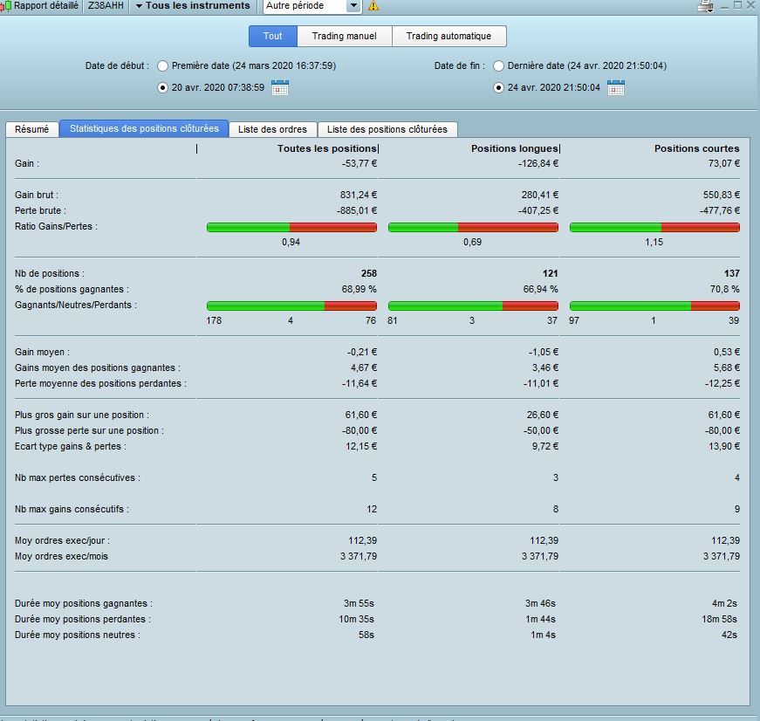Click the Moy ordres exec/mois label
Screen dimensions: 760x721
[61, 556]
